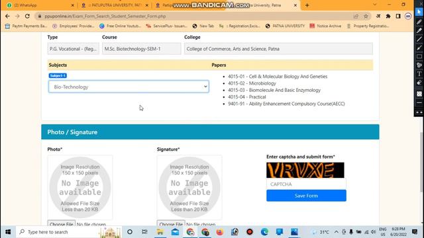Open Microsoft Edge from the taskbar
Viewport: 424px width, 238px height.
[264, 232]
